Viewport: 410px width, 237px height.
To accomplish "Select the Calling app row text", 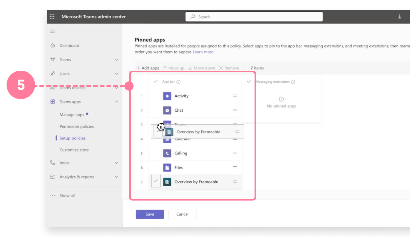I will pyautogui.click(x=181, y=153).
